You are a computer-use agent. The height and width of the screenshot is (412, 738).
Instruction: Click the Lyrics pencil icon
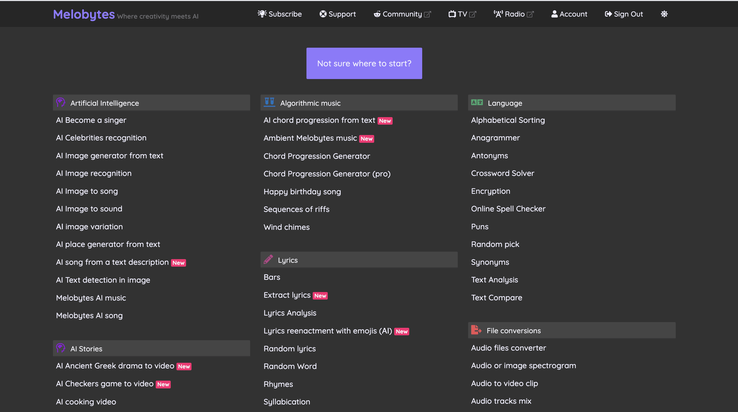[268, 259]
